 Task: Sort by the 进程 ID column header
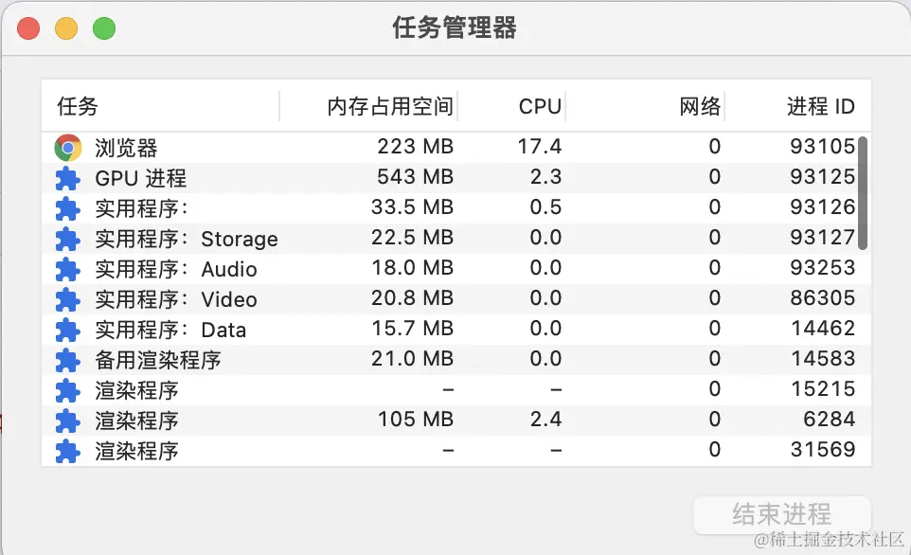820,106
